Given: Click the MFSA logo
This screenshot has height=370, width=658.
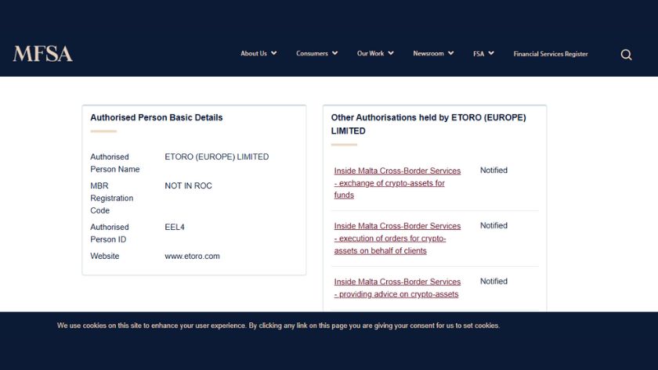Looking at the screenshot, I should click(x=43, y=54).
